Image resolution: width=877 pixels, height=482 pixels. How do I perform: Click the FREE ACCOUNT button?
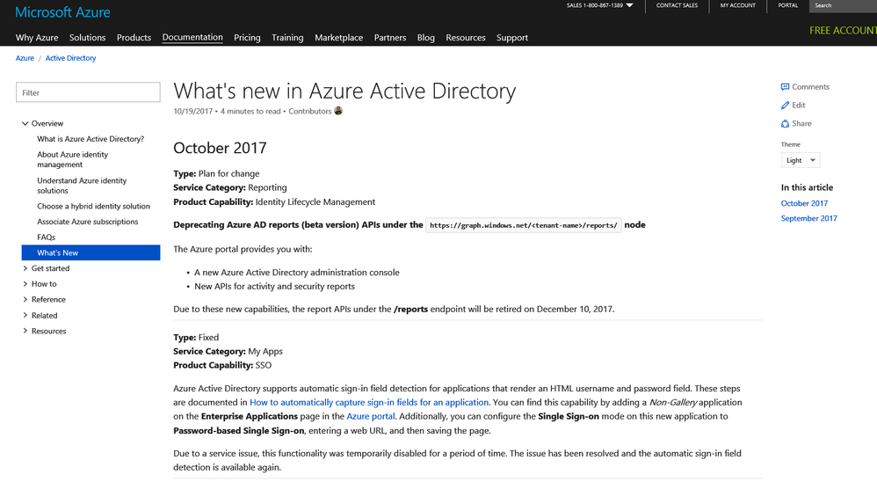coord(843,31)
